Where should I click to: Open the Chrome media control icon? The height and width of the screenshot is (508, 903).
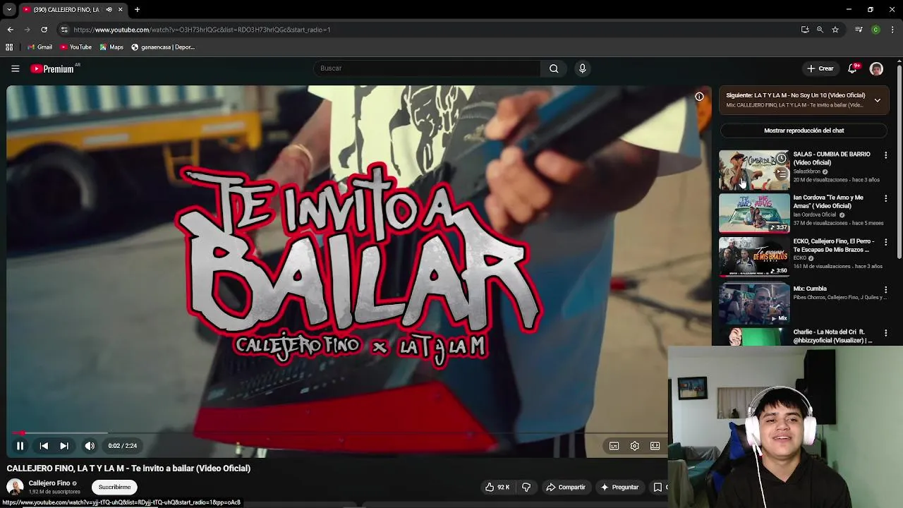[859, 30]
